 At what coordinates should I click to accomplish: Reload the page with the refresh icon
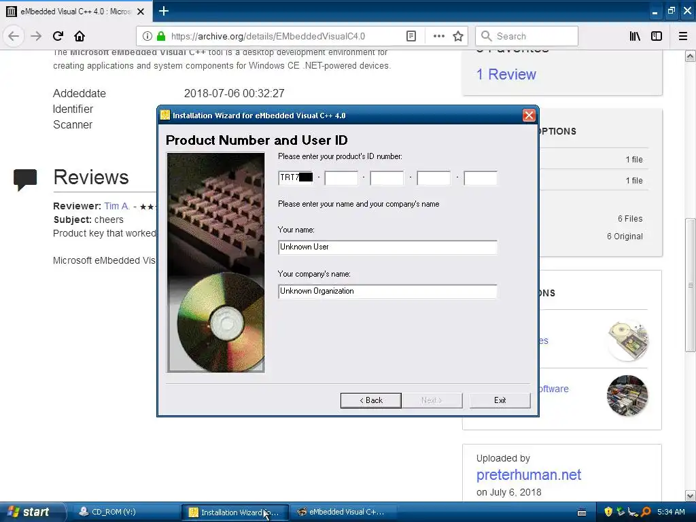pyautogui.click(x=58, y=36)
